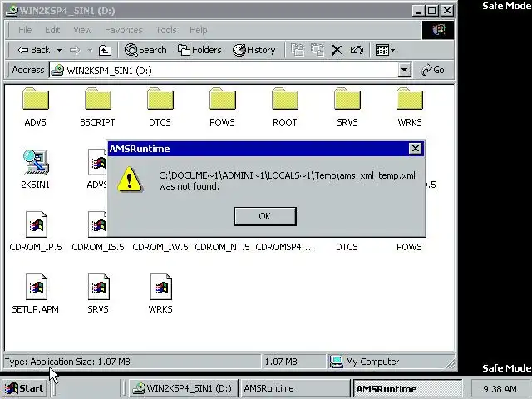Viewport: 532px width, 399px height.
Task: Click the Undo toolbar icon
Action: (357, 50)
